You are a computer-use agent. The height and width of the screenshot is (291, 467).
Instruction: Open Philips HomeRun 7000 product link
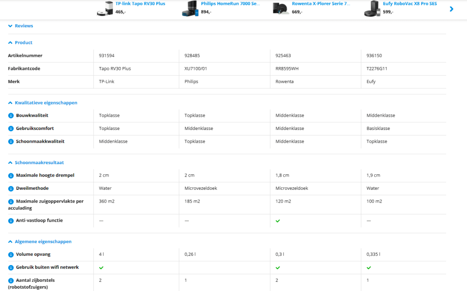(230, 4)
